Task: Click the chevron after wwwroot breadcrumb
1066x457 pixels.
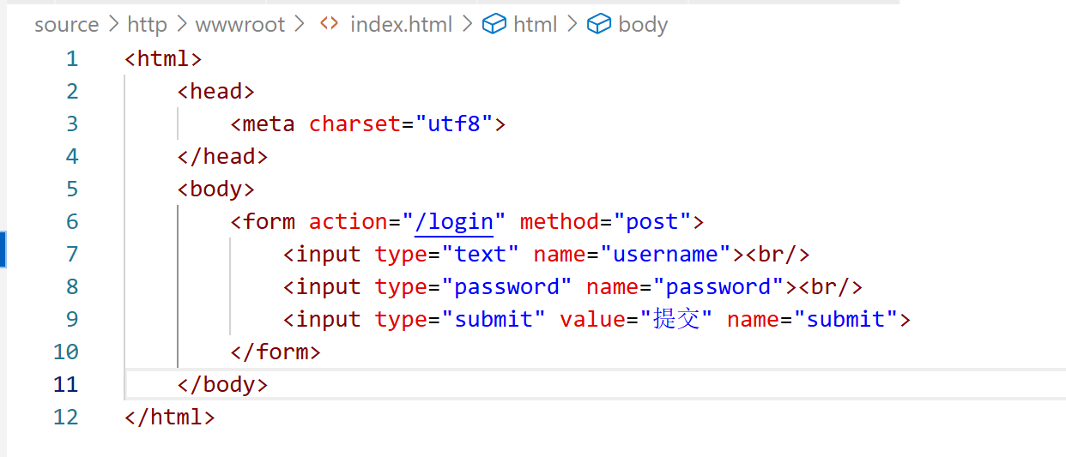Action: [x=300, y=24]
